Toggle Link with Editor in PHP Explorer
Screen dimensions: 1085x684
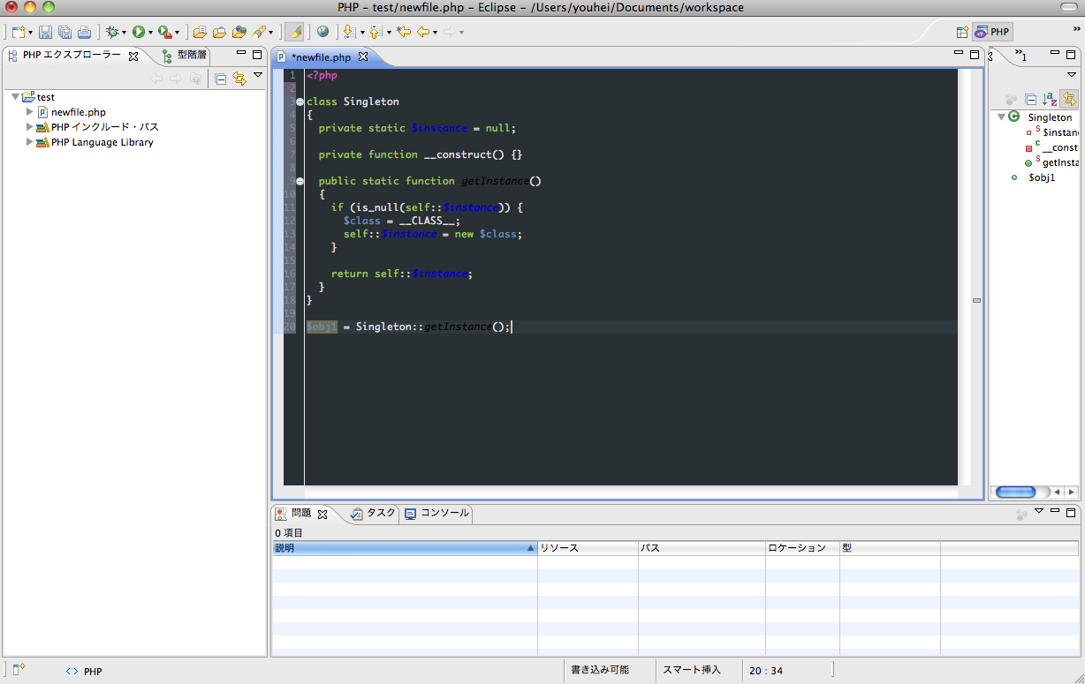click(x=239, y=79)
